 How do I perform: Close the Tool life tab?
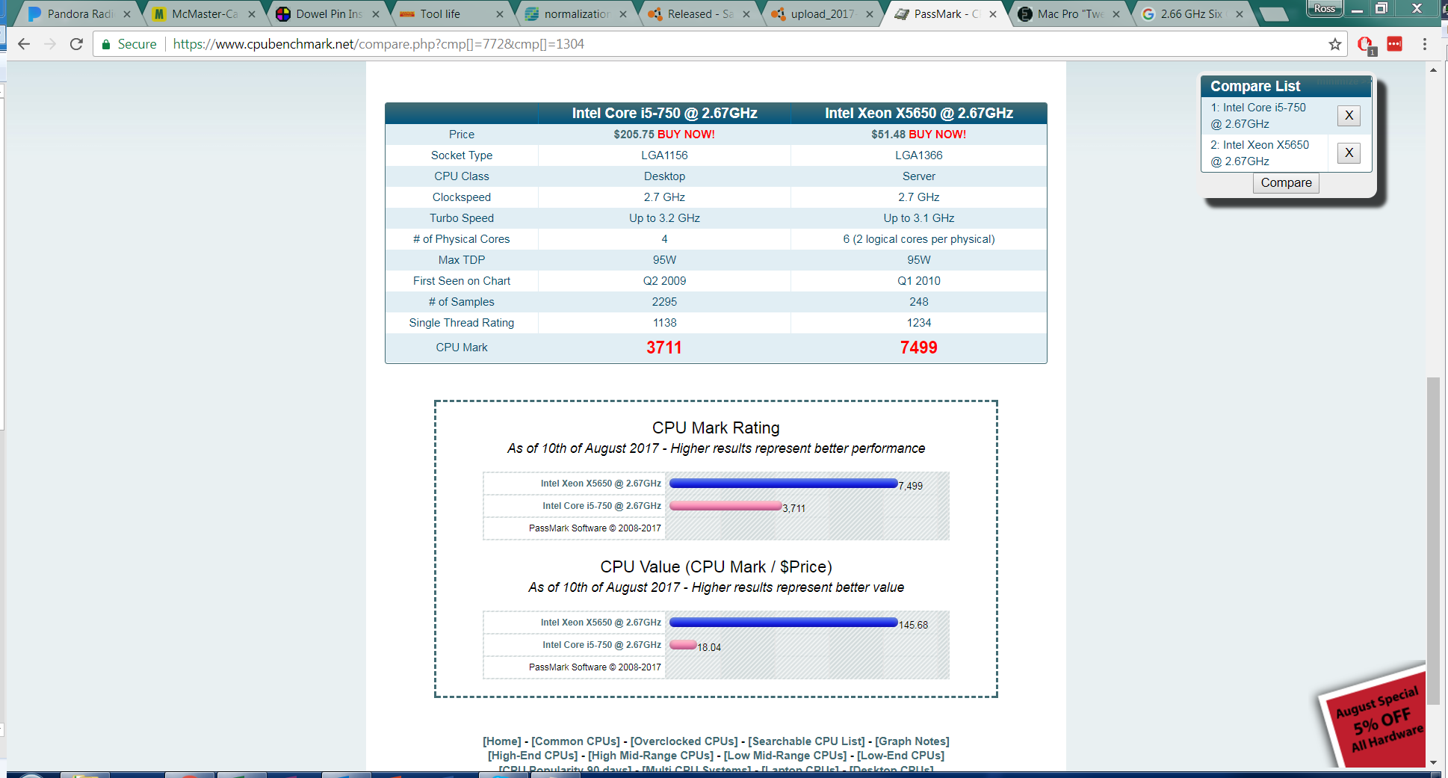pyautogui.click(x=499, y=14)
